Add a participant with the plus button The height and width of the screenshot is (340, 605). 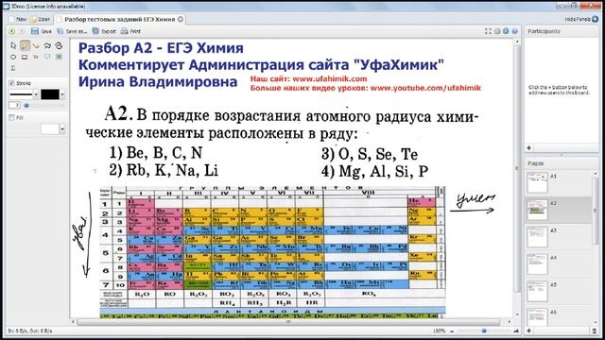coord(529,147)
